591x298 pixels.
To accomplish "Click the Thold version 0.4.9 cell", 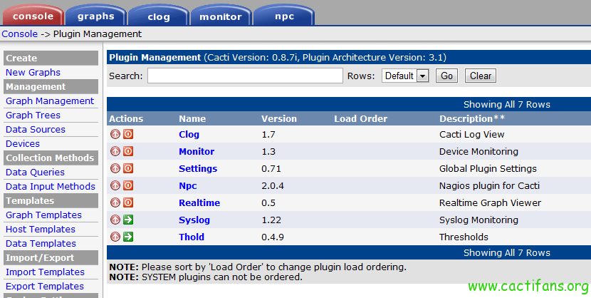I will [x=273, y=237].
